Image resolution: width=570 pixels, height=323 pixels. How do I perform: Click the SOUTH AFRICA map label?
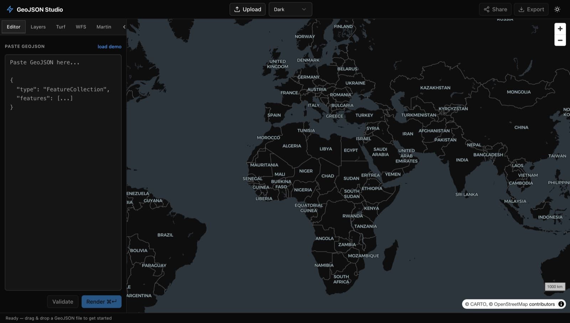coord(341,279)
